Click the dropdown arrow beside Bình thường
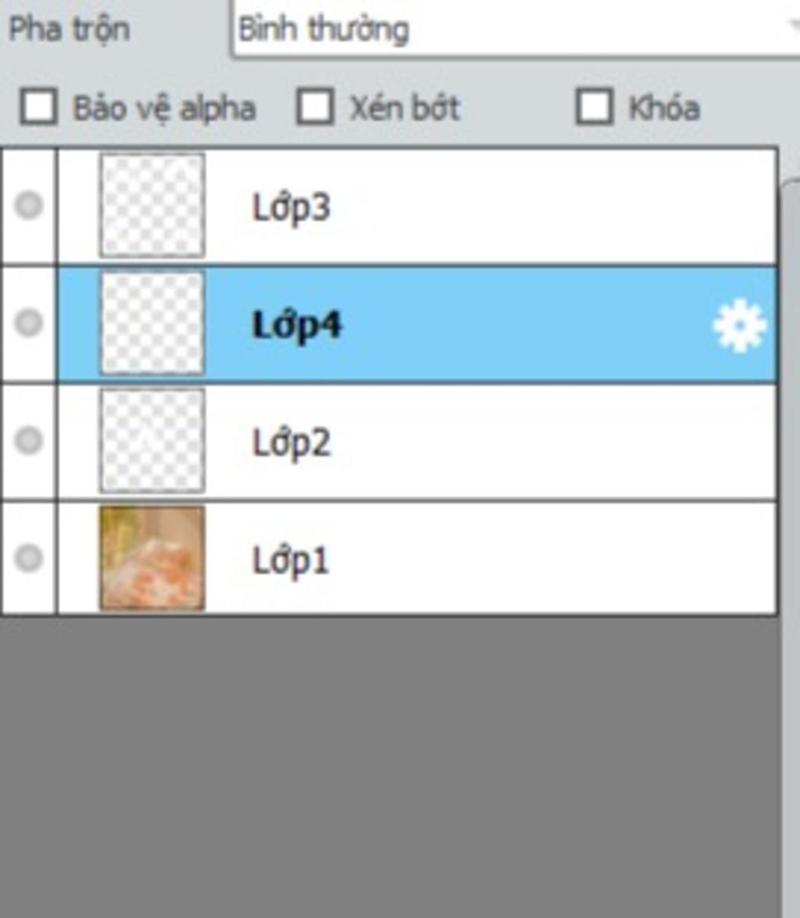The image size is (800, 918). [793, 26]
